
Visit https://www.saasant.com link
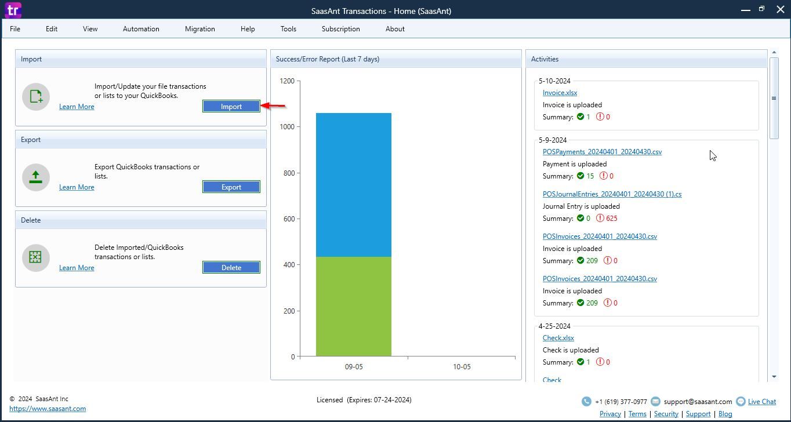point(48,409)
